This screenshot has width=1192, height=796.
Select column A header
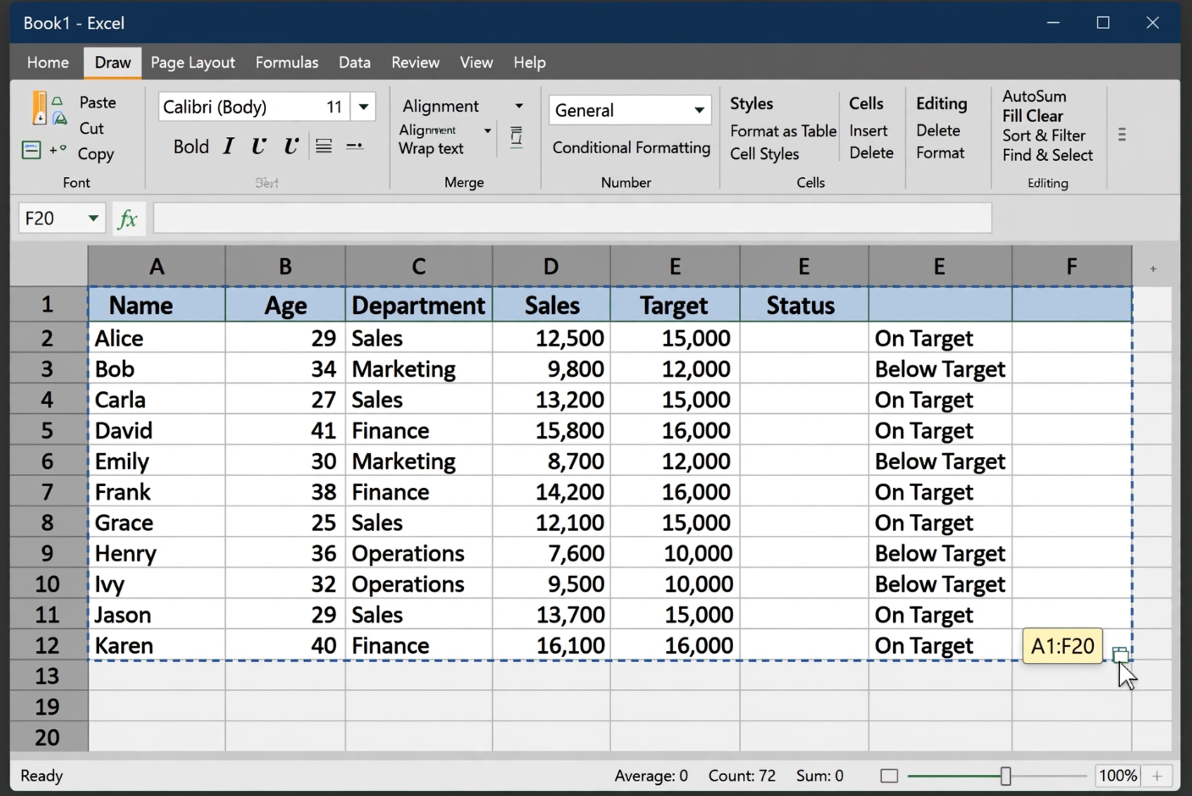(157, 267)
